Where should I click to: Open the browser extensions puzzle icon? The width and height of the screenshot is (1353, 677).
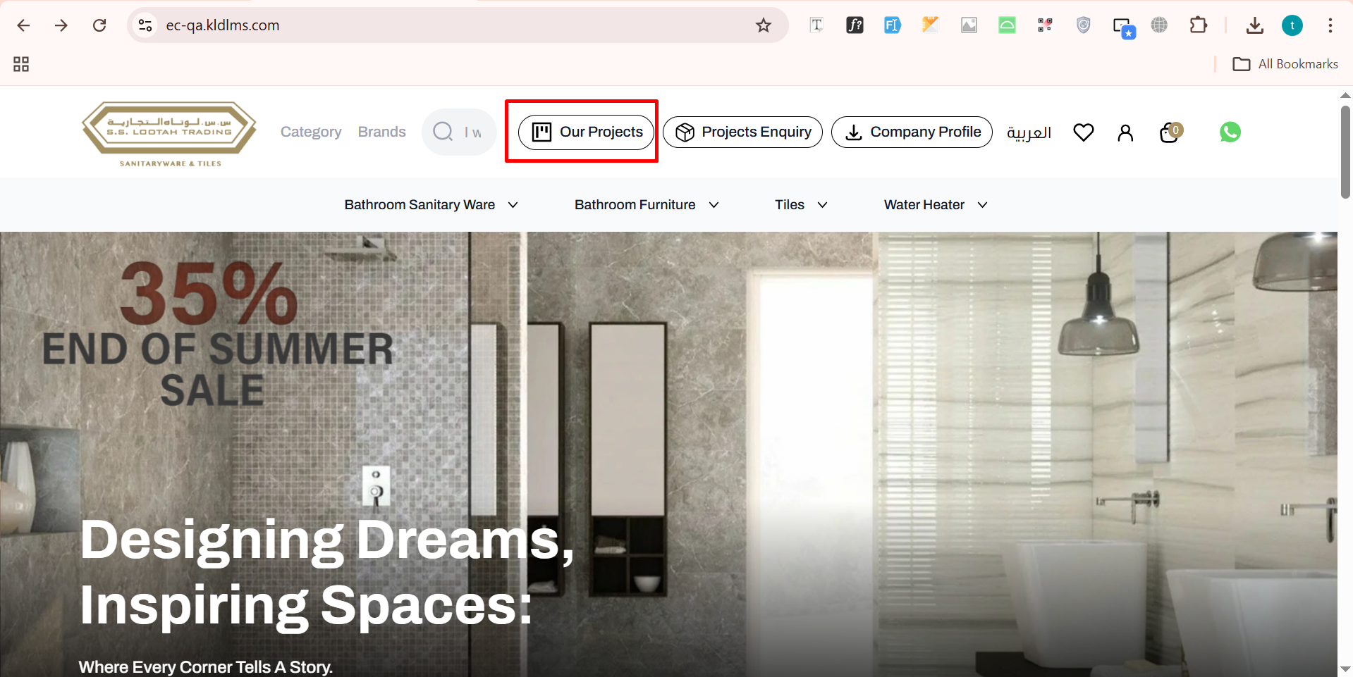click(x=1198, y=25)
